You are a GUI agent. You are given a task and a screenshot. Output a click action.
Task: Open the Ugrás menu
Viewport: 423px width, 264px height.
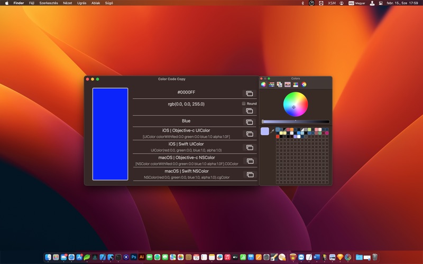tap(82, 3)
